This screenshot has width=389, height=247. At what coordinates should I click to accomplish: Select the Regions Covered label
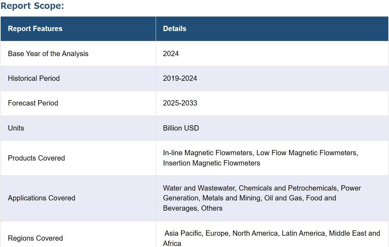click(36, 238)
